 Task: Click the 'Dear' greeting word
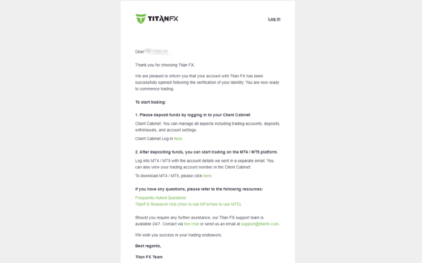pyautogui.click(x=139, y=52)
